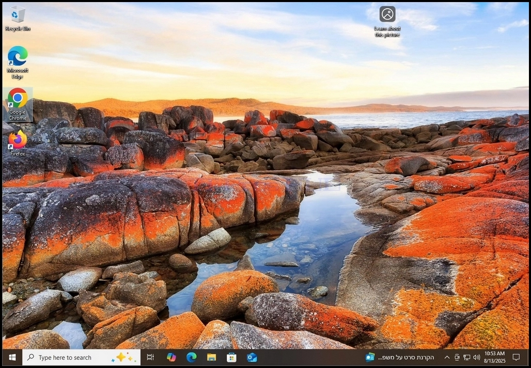Open the Windows Start menu
The height and width of the screenshot is (368, 531).
point(12,357)
